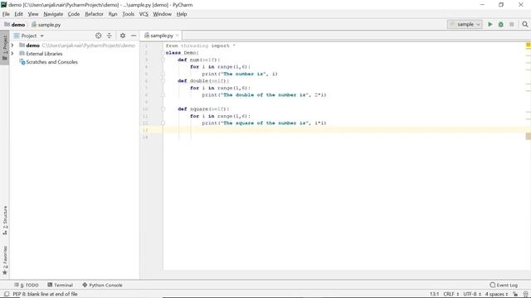Open the sample run configuration dropdown

[x=465, y=24]
